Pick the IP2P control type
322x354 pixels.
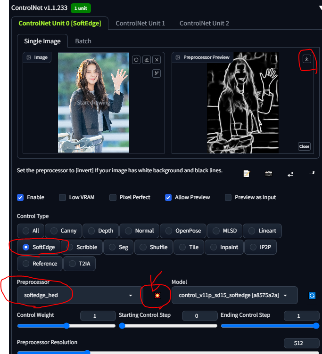pyautogui.click(x=260, y=247)
